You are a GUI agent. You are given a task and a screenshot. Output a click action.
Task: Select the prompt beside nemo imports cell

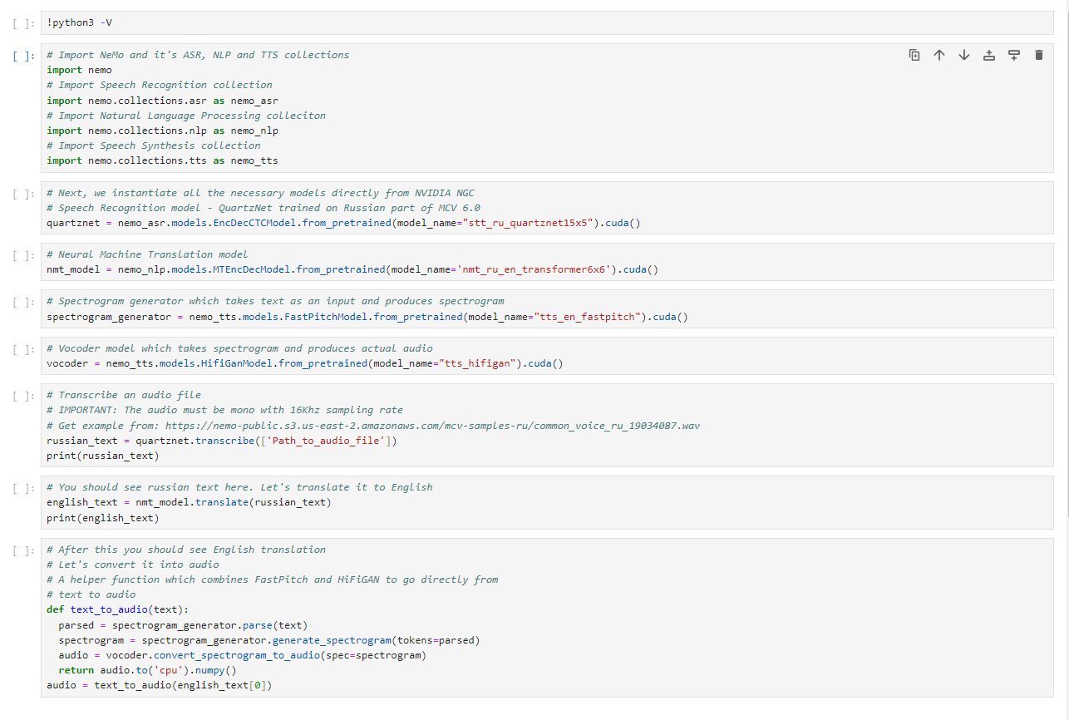tap(24, 56)
